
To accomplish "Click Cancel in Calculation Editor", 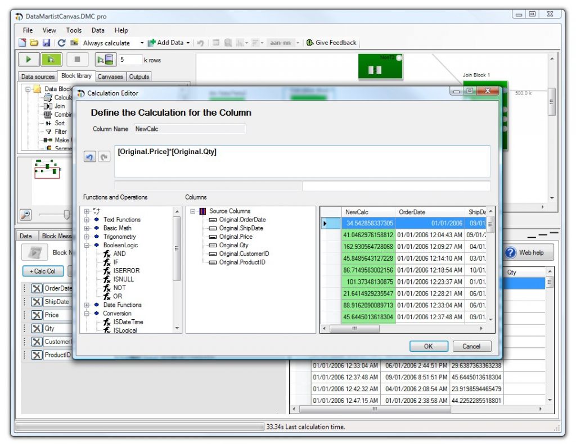I will point(471,346).
